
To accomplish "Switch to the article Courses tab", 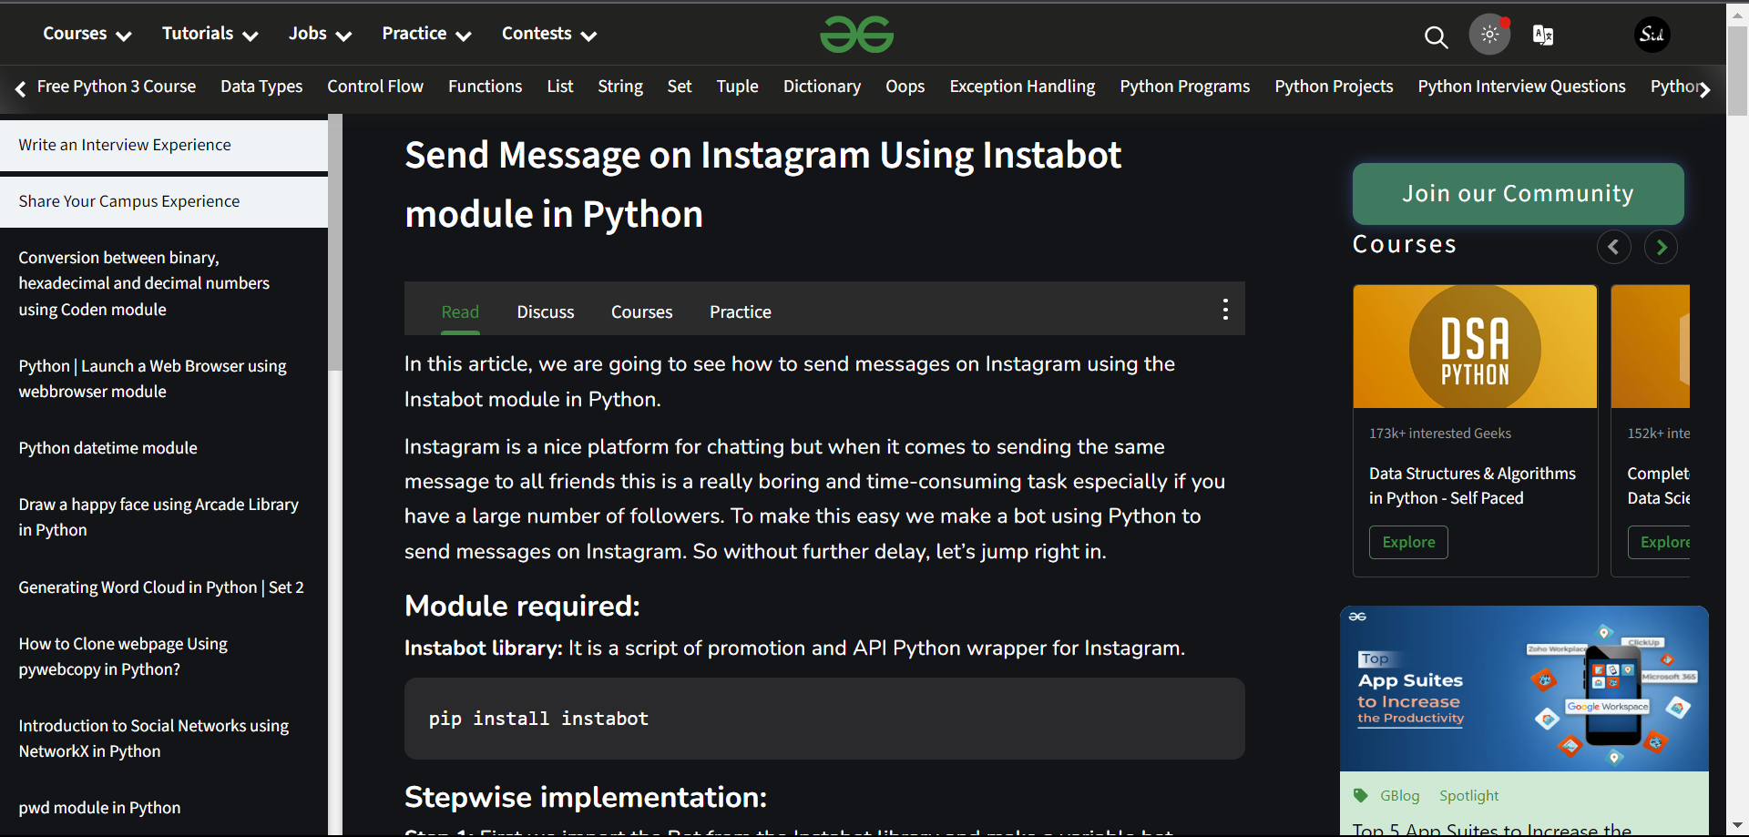I will pos(641,311).
